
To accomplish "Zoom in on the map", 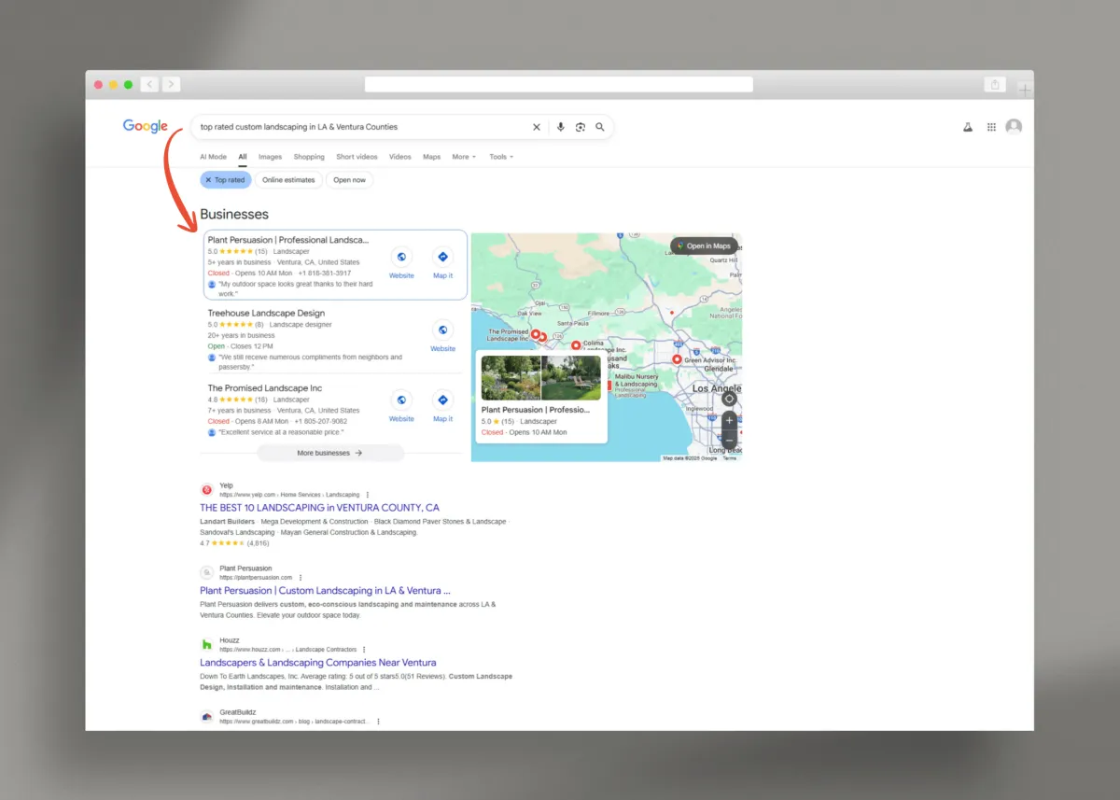I will click(730, 421).
